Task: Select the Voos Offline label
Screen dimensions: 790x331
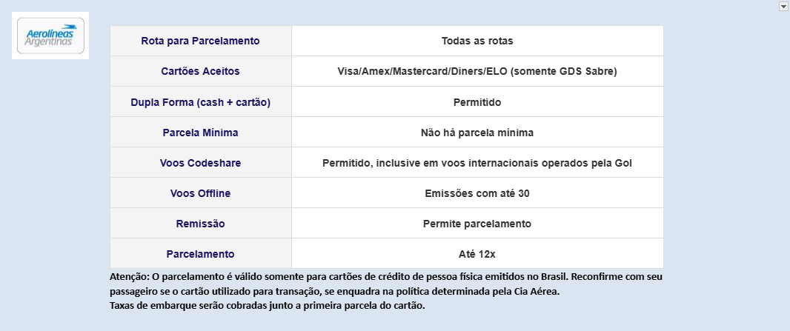Action: click(201, 193)
